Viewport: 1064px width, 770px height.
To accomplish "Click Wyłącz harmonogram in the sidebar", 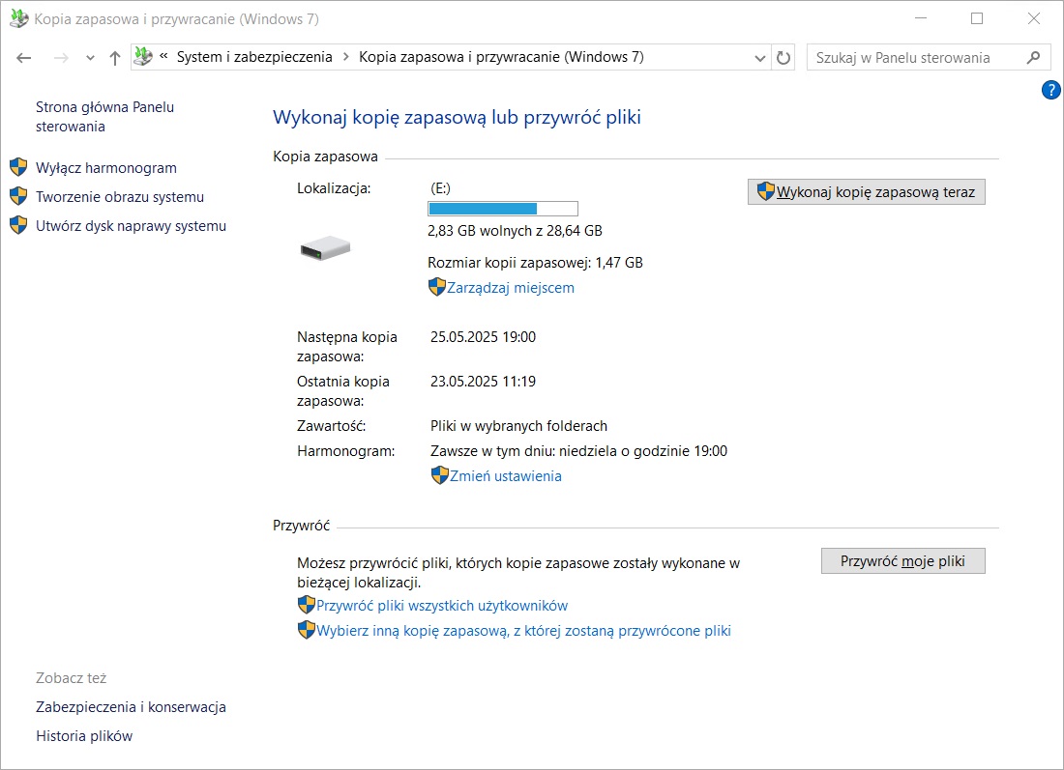I will (105, 168).
